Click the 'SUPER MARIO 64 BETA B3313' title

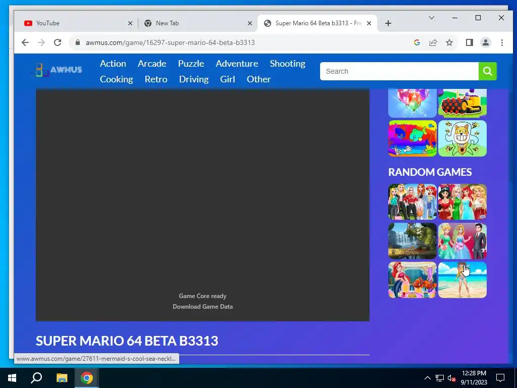point(127,341)
